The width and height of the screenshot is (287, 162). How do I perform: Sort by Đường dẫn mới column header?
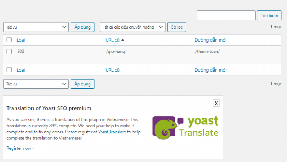(x=210, y=40)
